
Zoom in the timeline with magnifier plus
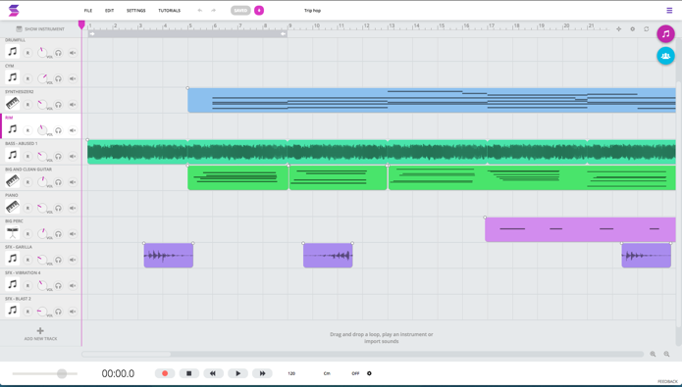[x=653, y=354]
